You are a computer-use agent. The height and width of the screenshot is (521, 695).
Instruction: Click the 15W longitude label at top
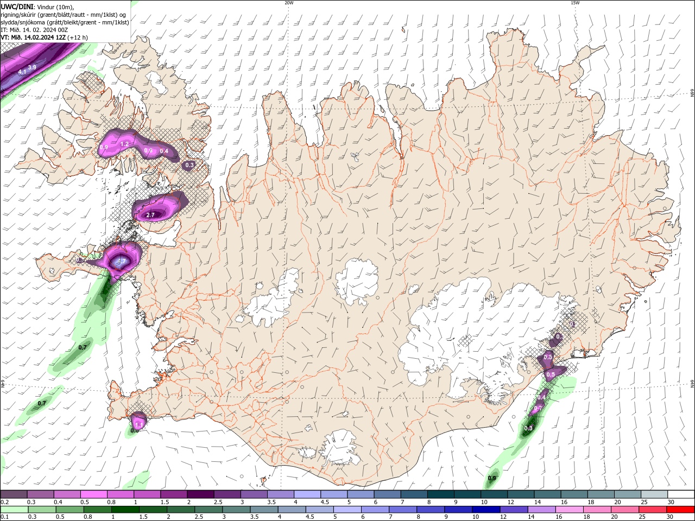click(575, 3)
